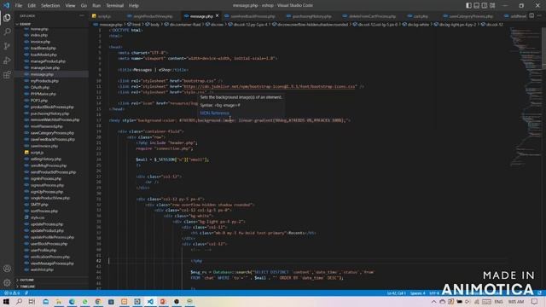Open File Explorer from the taskbar

tap(59, 301)
